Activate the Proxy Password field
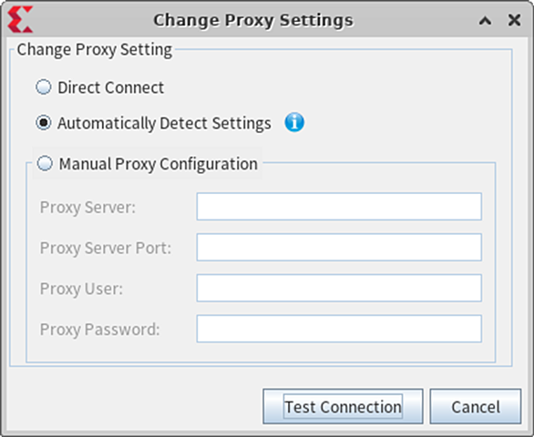 [x=339, y=329]
